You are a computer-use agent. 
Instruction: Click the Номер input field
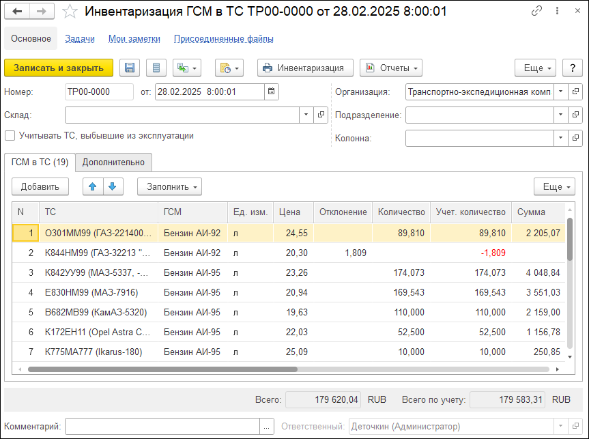[99, 91]
